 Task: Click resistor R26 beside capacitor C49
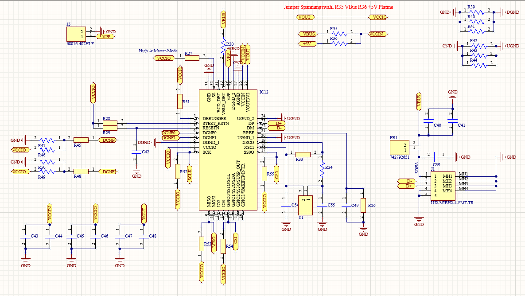363,206
